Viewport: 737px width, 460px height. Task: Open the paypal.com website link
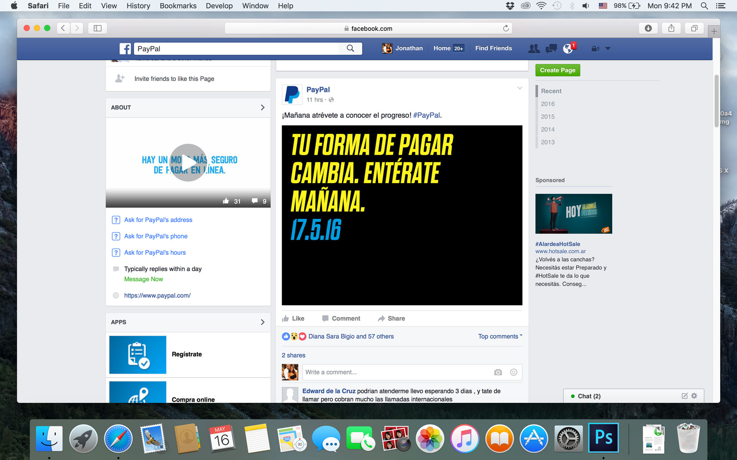[x=157, y=296]
